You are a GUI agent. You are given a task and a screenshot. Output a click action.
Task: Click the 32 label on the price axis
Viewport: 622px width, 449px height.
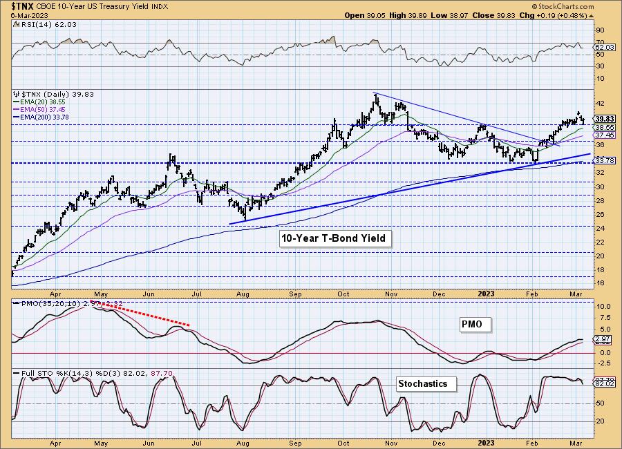(x=600, y=173)
